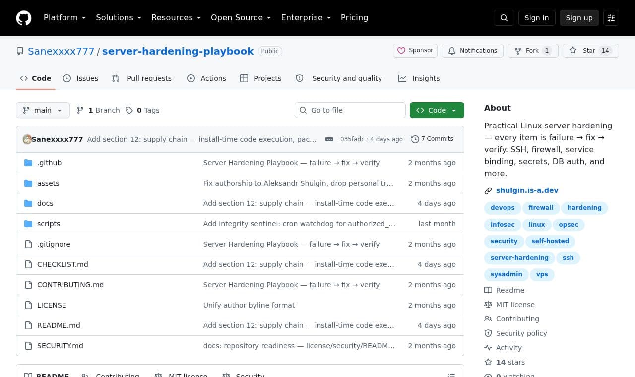
Task: Open Security and quality tab
Action: [x=339, y=78]
